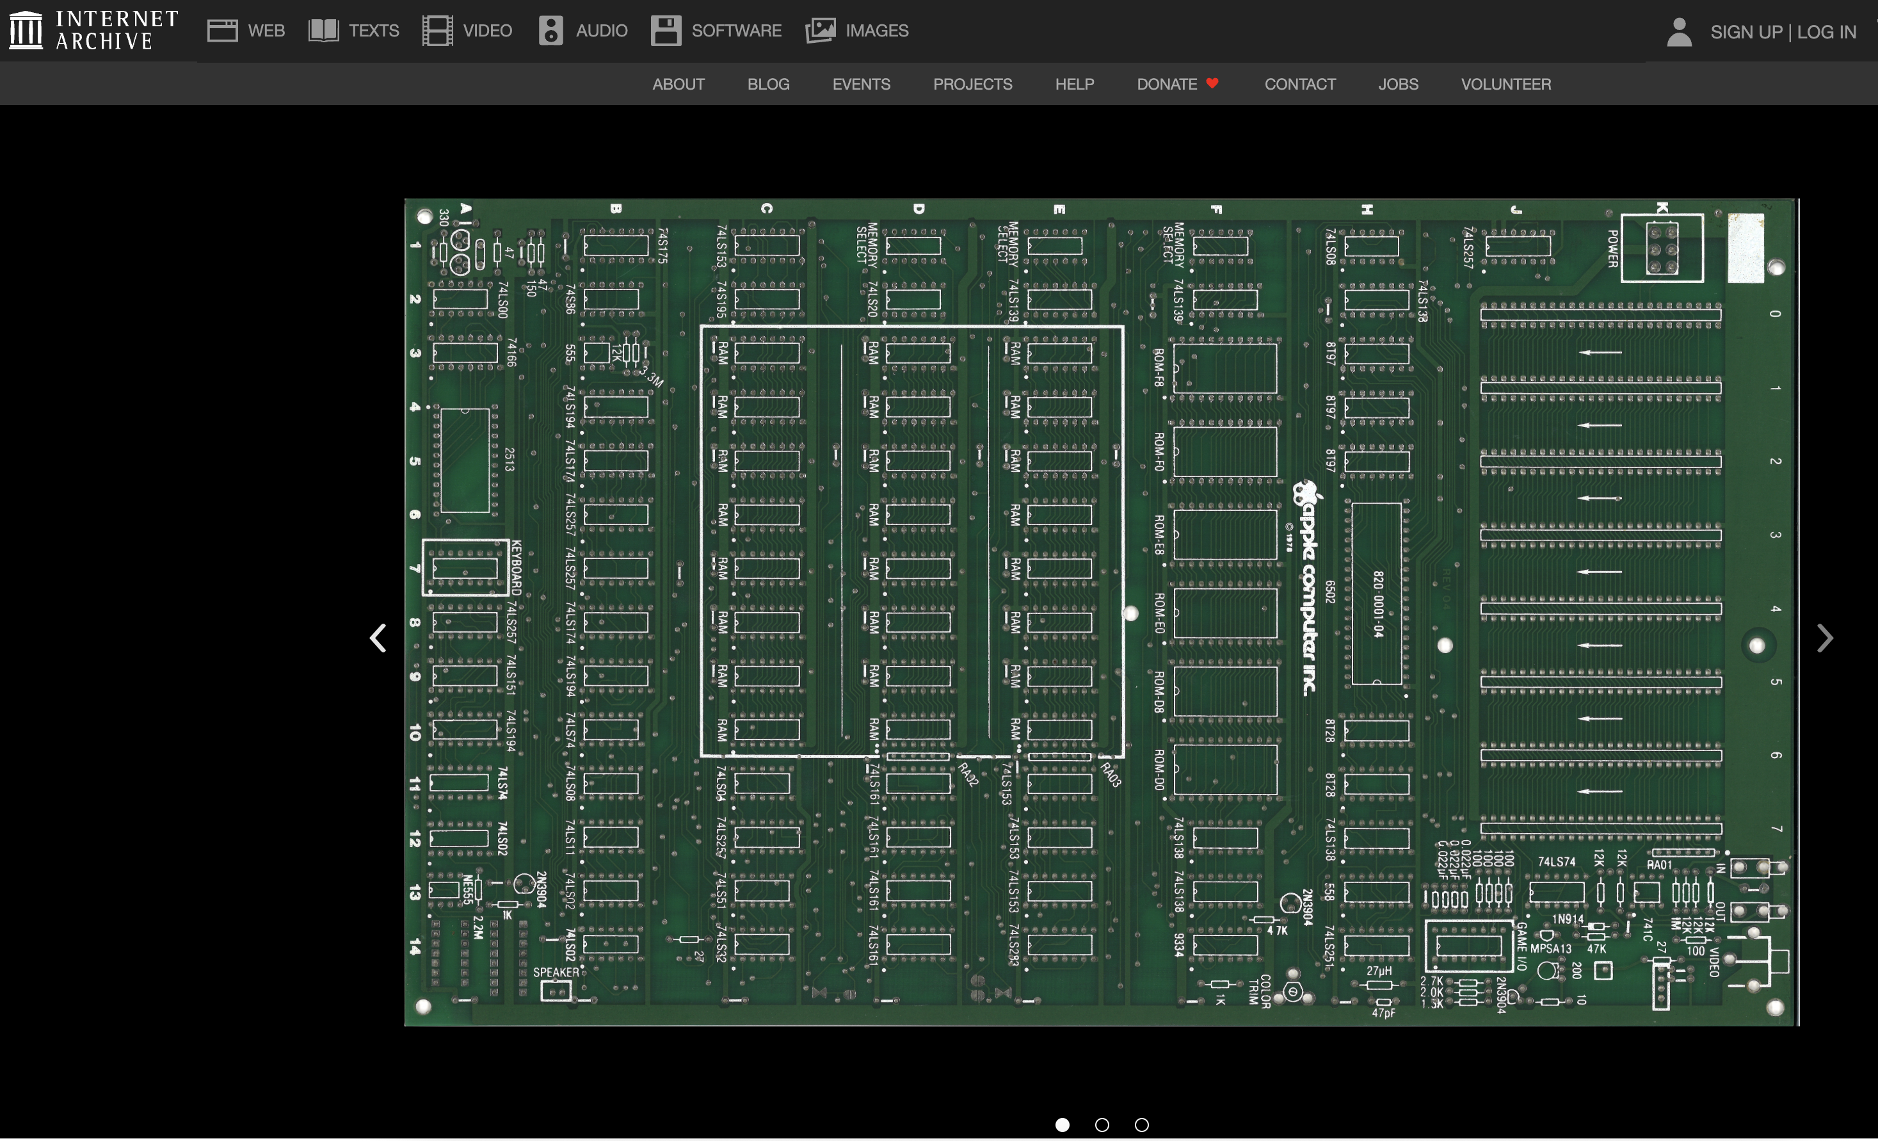Screen dimensions: 1878x1141
Task: Select the first carousel page dot
Action: coord(1062,1124)
